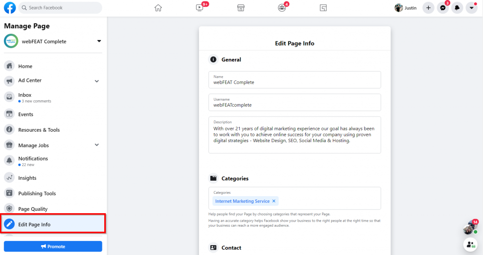Click the Inbox tray icon
The width and height of the screenshot is (483, 255).
9,97
